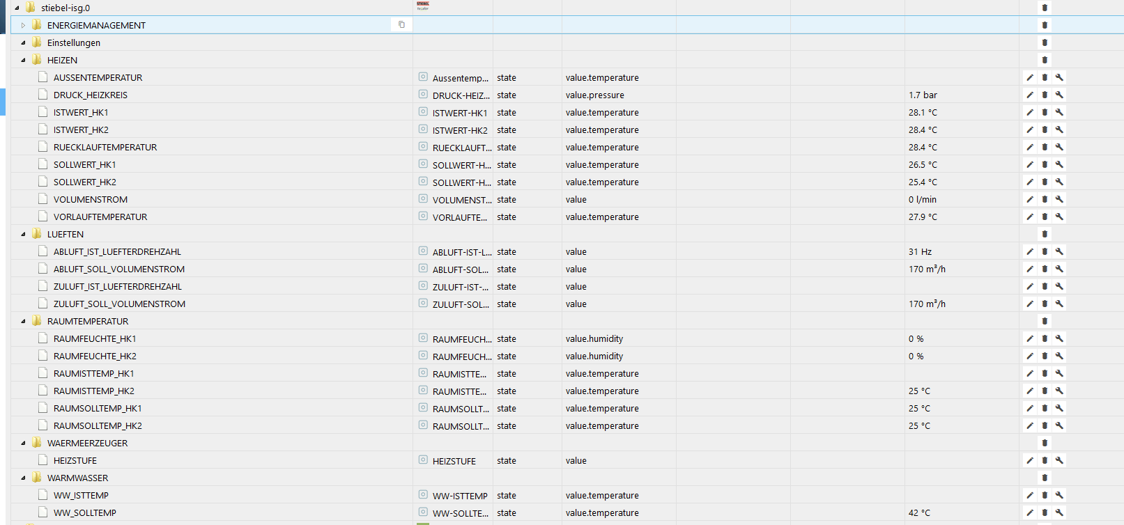Click the 42 °C value of WW_SOLLTEMP
The height and width of the screenshot is (525, 1124).
(919, 512)
